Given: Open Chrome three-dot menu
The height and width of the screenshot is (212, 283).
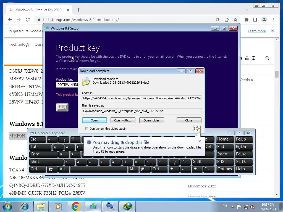Looking at the screenshot, I should [273, 20].
